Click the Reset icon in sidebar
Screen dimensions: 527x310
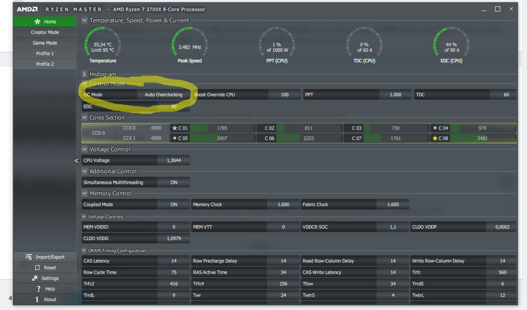pos(37,267)
